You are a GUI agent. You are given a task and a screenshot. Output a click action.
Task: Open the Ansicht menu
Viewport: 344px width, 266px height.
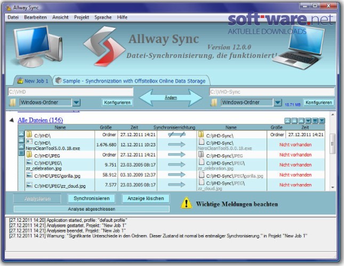coord(60,17)
